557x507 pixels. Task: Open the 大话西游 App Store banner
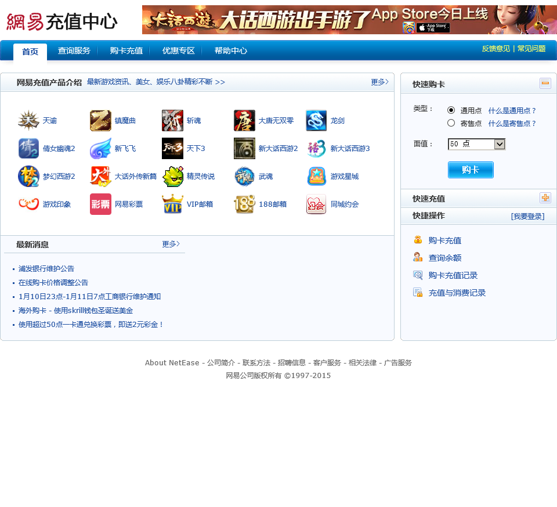click(349, 20)
